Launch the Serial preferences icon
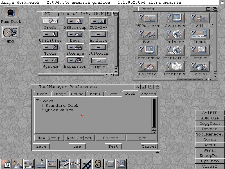 199,66
